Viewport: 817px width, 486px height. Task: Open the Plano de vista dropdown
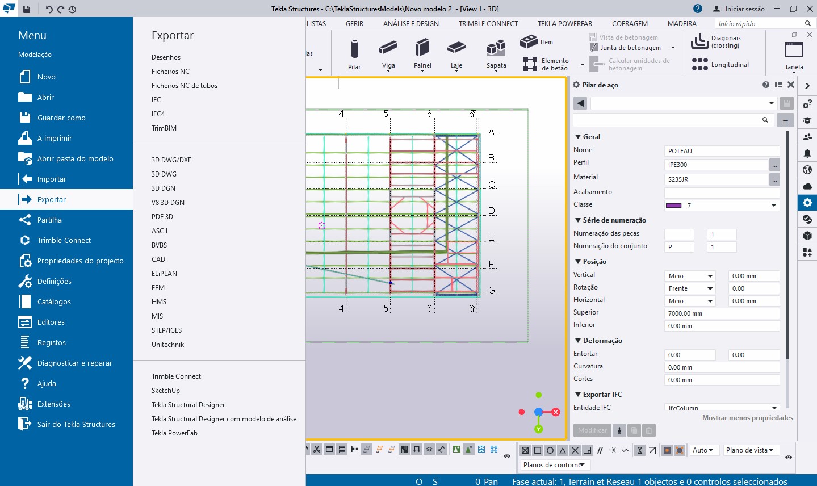(751, 450)
